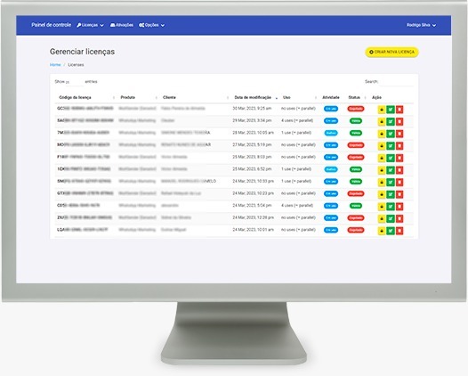468x376 pixels.
Task: Focus the Search input field
Action: tap(396, 82)
